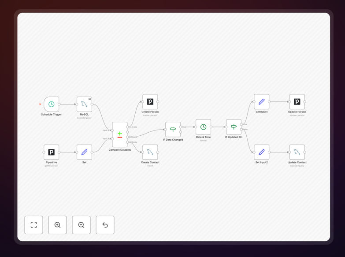Click the Set node pencil icon
This screenshot has width=345, height=257.
(x=84, y=152)
